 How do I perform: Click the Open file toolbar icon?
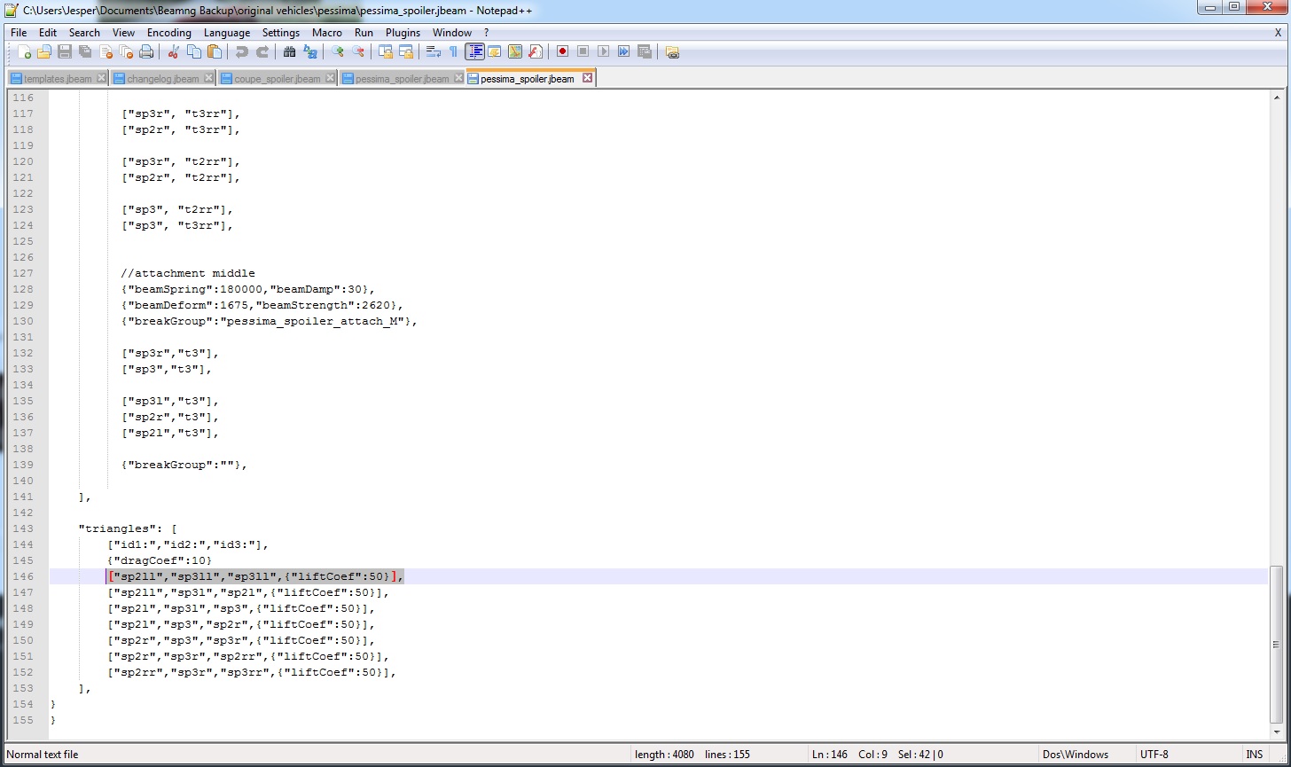[44, 51]
